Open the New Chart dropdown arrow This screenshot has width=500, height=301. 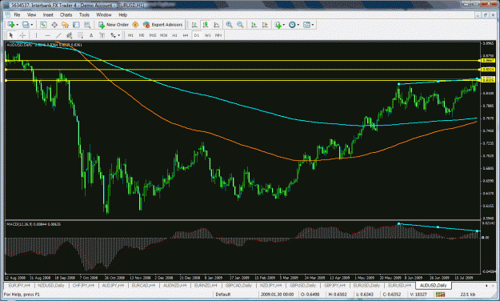click(x=18, y=25)
